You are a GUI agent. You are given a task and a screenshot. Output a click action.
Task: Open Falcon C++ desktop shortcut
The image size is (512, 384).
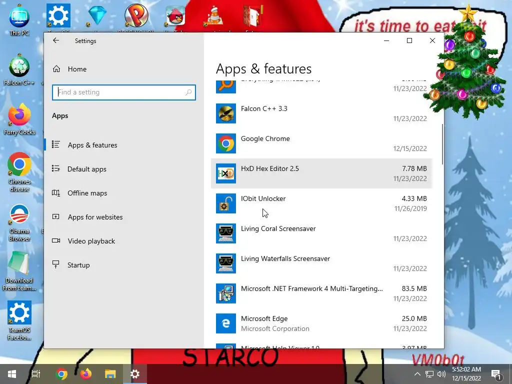coord(19,70)
